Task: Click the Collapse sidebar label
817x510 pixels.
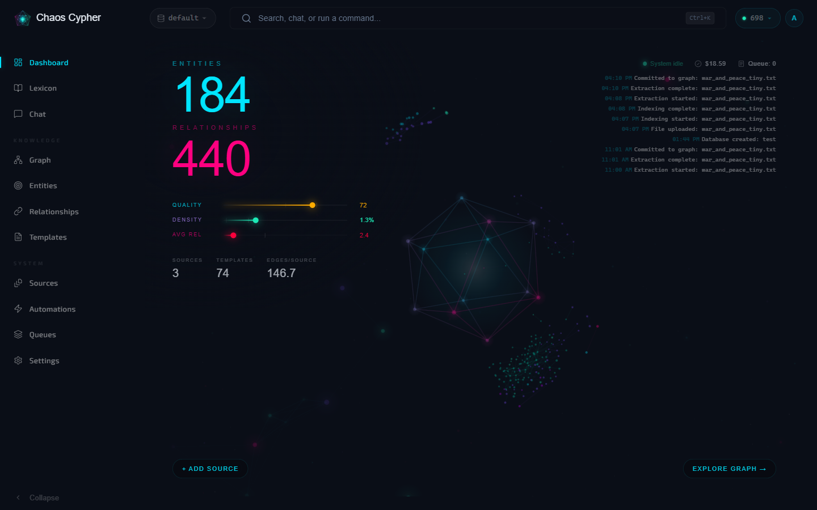Action: 44,498
